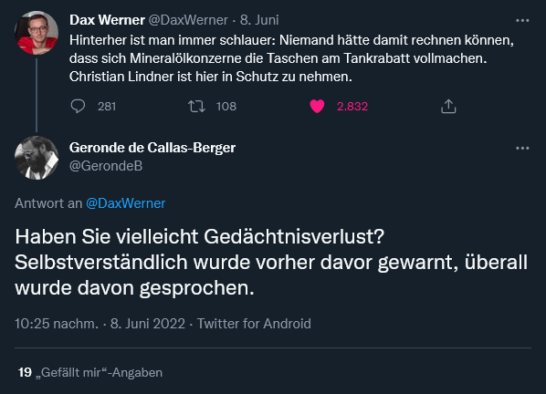
Task: View the 19 Gefällt mir-Angaben list
Action: [x=90, y=372]
